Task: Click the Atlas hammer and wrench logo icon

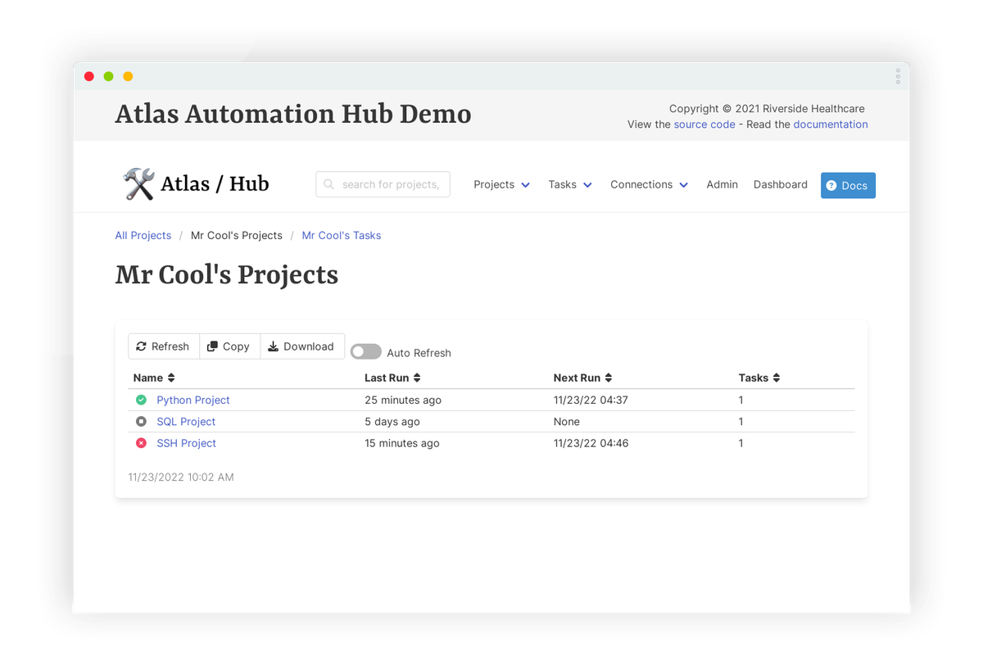Action: pyautogui.click(x=138, y=183)
